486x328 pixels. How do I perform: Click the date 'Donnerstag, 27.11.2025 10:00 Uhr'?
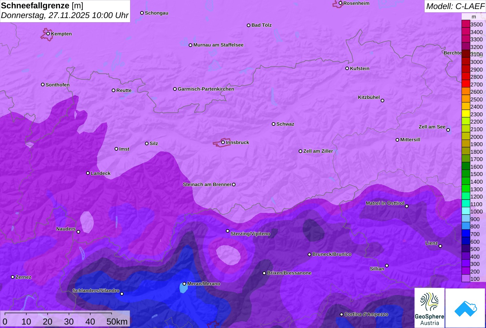point(65,16)
